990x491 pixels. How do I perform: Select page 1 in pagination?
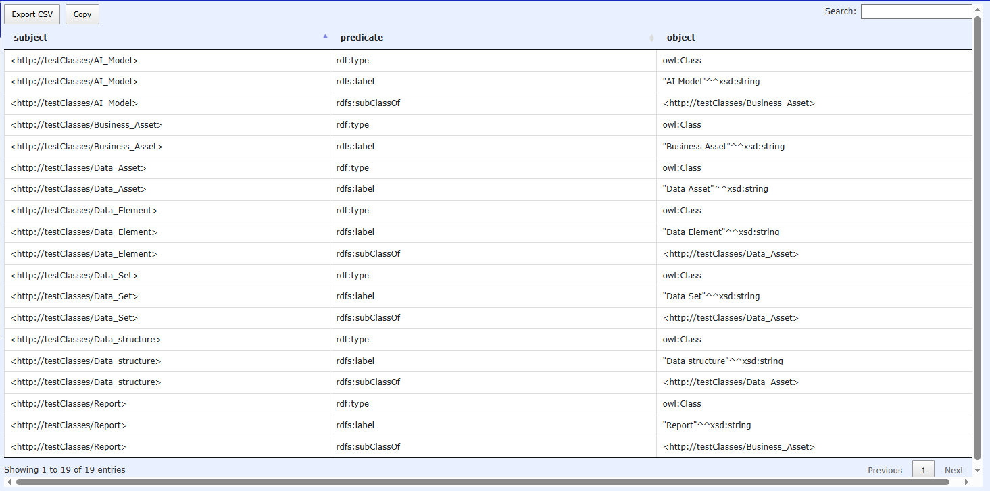click(x=923, y=471)
